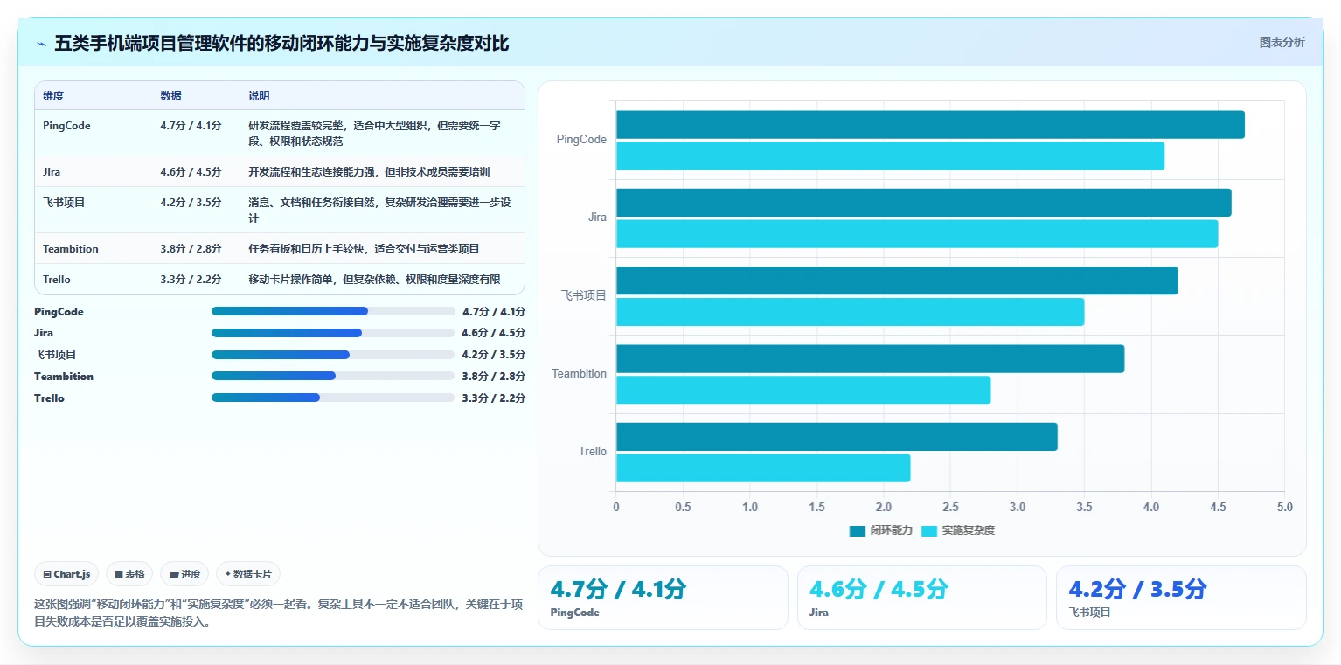Image resolution: width=1341 pixels, height=665 pixels.
Task: Click the summary paragraph starting 这张图强调
Action: (279, 613)
